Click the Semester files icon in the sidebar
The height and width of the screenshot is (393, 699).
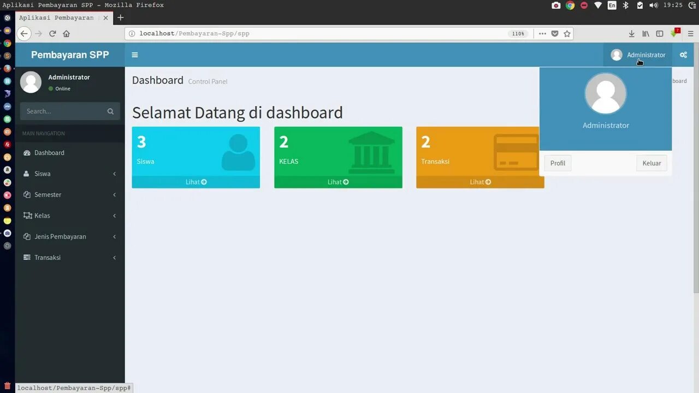27,194
